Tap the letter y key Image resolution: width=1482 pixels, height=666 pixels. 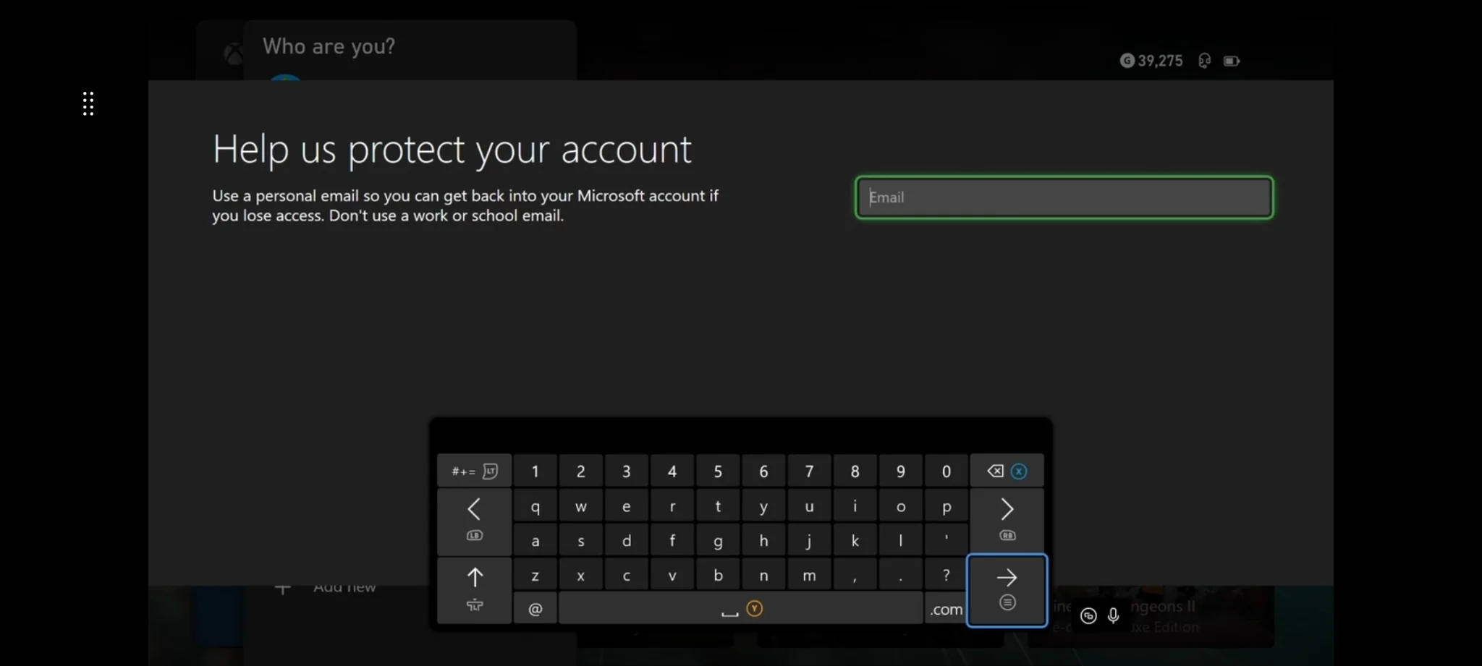(763, 505)
